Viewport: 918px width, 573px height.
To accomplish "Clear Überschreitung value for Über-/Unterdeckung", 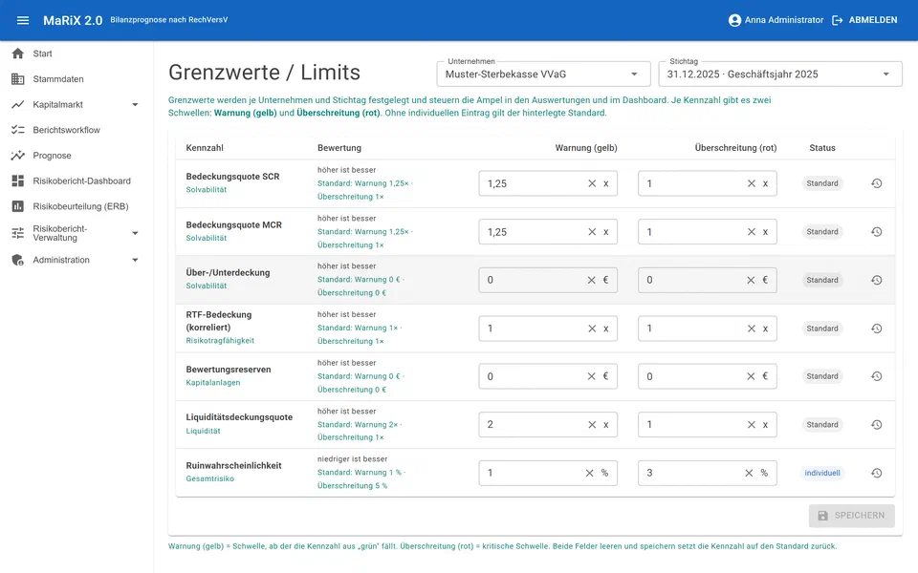I will coord(751,280).
